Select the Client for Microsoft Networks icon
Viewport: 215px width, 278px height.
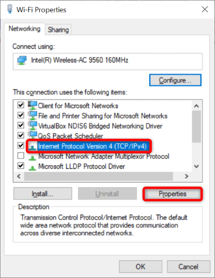point(32,106)
